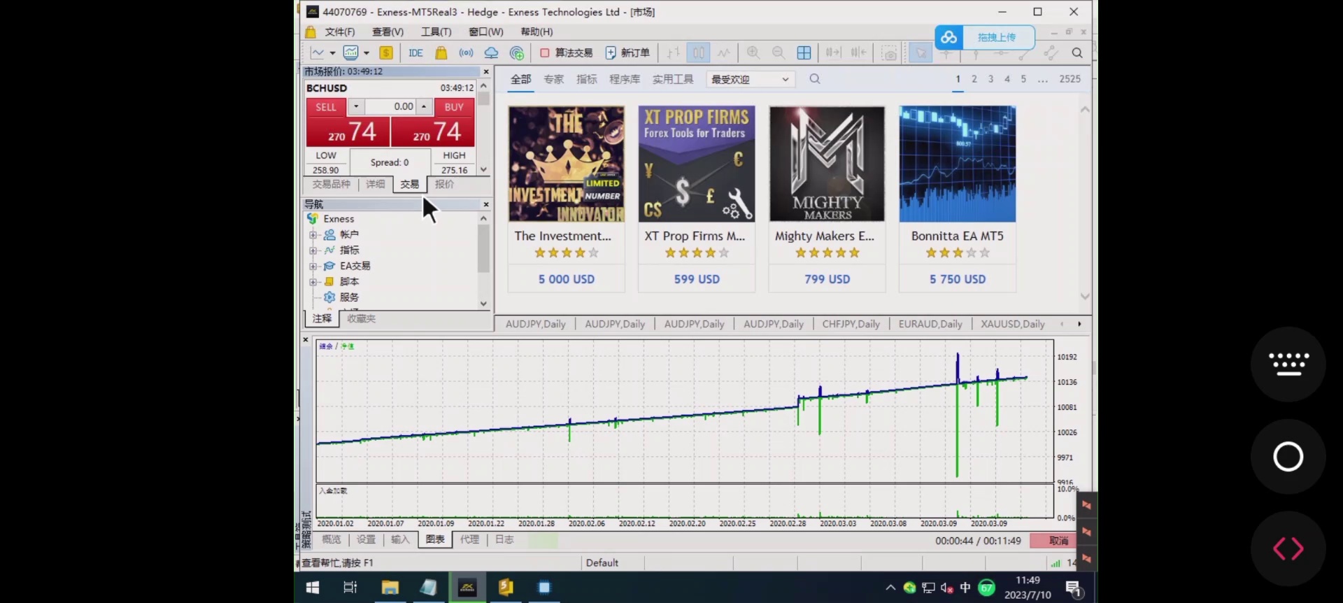Click the muted volume tray icon
This screenshot has width=1343, height=603.
[946, 588]
